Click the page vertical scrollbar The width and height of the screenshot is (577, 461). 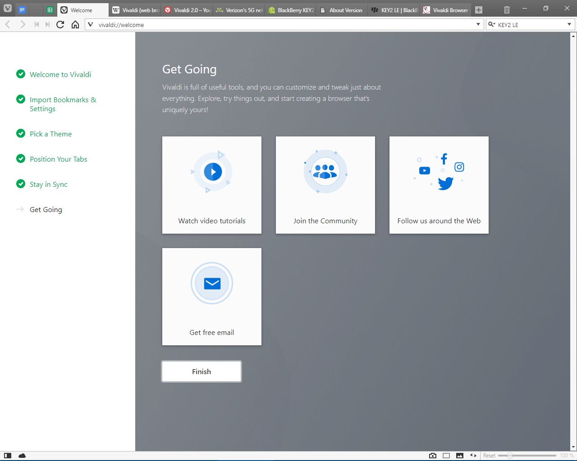point(573,241)
